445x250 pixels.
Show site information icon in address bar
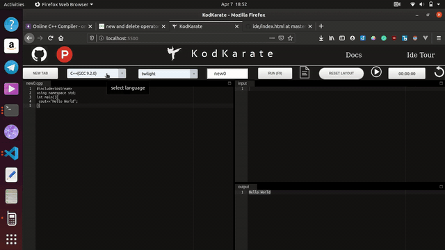[x=102, y=38]
